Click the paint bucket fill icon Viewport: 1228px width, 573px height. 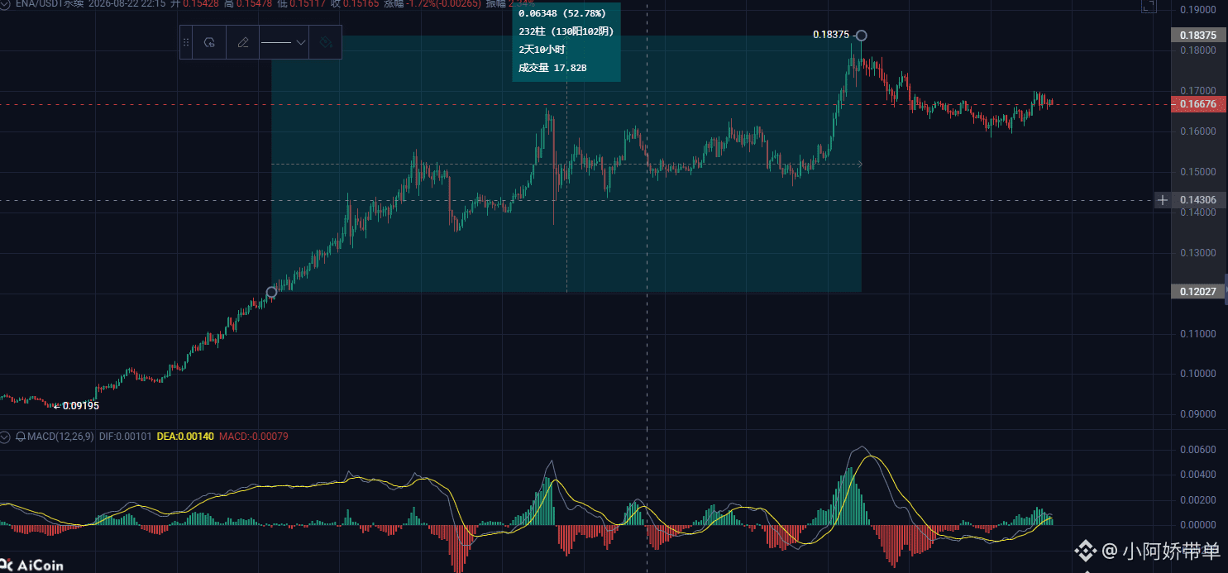point(326,42)
